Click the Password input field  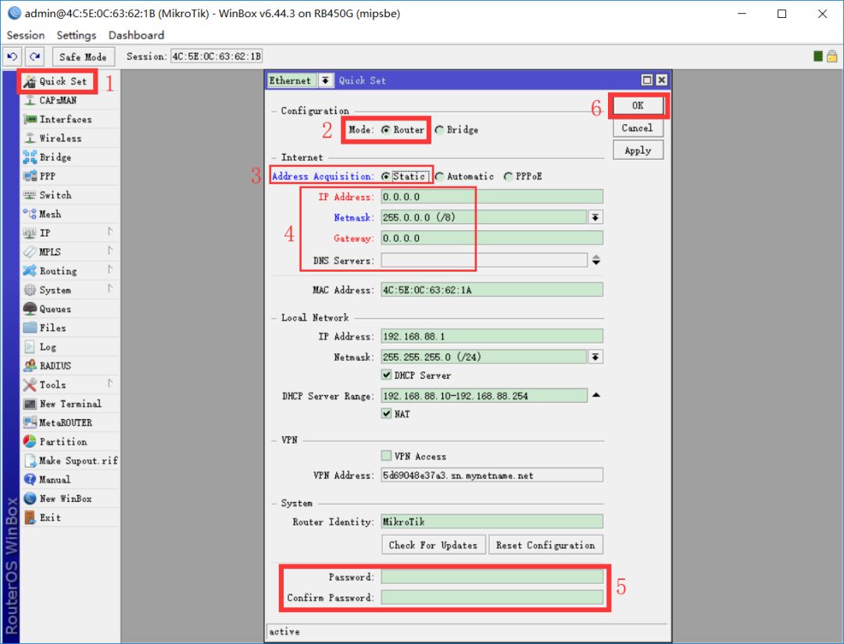tap(492, 577)
